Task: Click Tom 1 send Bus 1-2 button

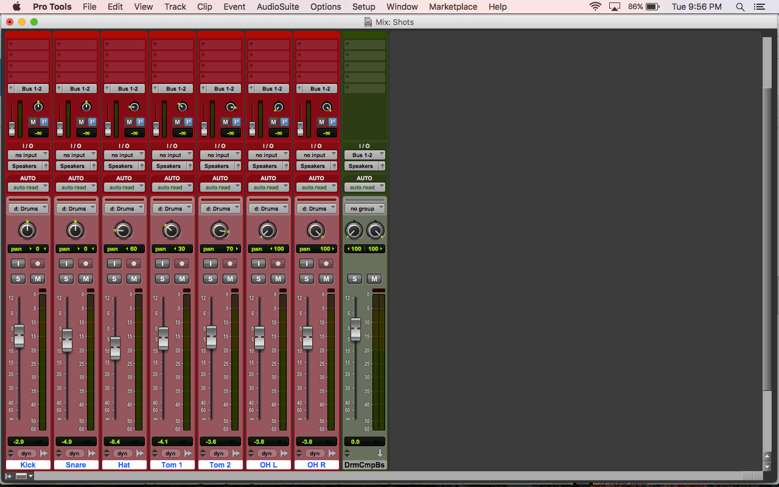Action: click(x=175, y=89)
